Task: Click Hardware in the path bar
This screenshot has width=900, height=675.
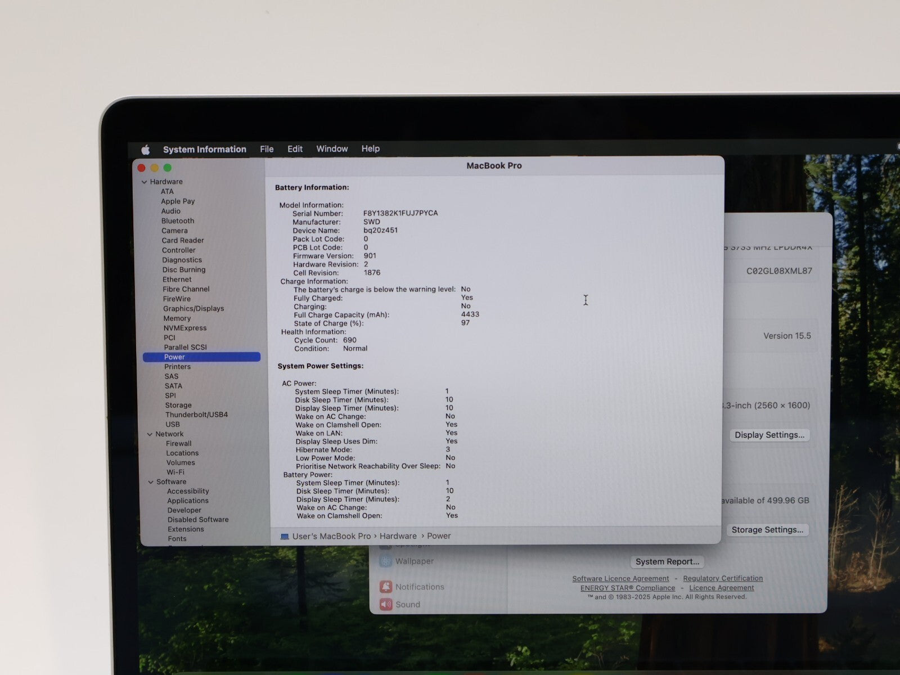Action: coord(398,536)
